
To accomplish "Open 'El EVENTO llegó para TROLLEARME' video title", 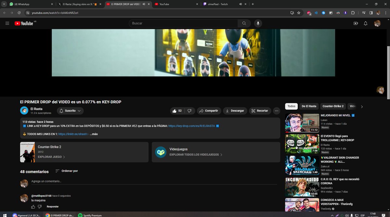I will [x=337, y=138].
